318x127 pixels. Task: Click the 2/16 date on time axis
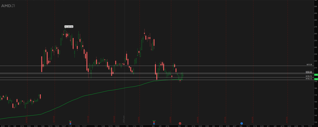point(167,126)
